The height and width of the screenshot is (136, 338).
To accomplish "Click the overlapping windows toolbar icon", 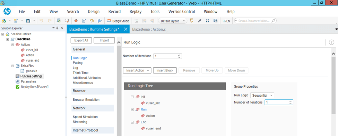I will pos(215,21).
